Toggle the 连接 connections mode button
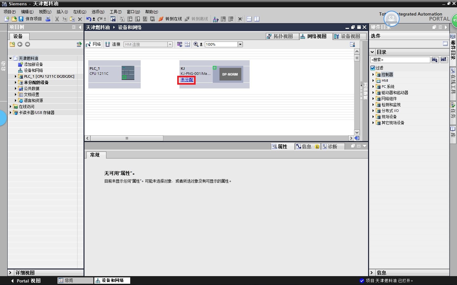 pos(113,44)
